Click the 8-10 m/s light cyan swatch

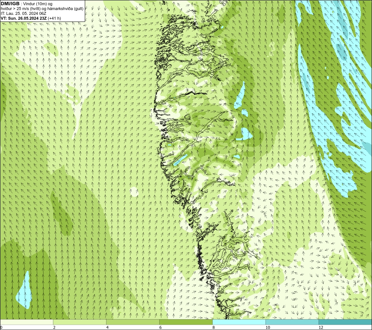(239, 322)
